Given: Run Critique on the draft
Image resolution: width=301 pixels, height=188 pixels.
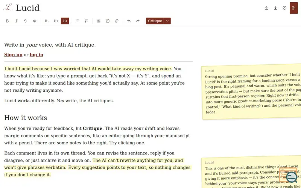Looking at the screenshot, I should pos(155,21).
